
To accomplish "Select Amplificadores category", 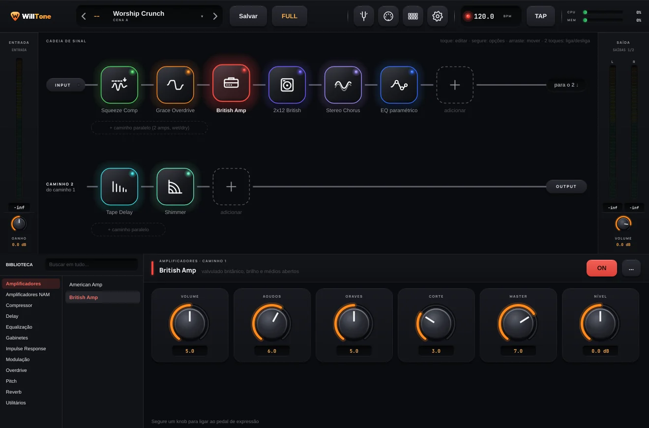I will coord(31,284).
